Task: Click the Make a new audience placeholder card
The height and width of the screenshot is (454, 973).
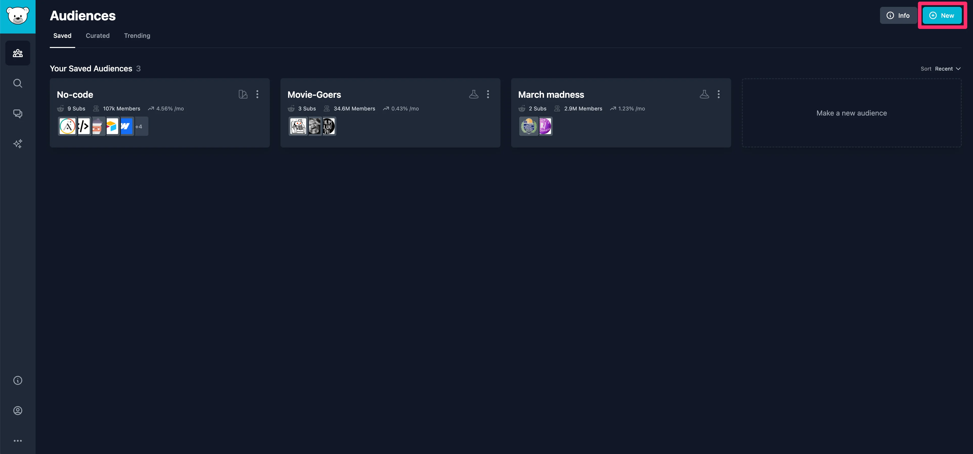Action: pyautogui.click(x=851, y=113)
